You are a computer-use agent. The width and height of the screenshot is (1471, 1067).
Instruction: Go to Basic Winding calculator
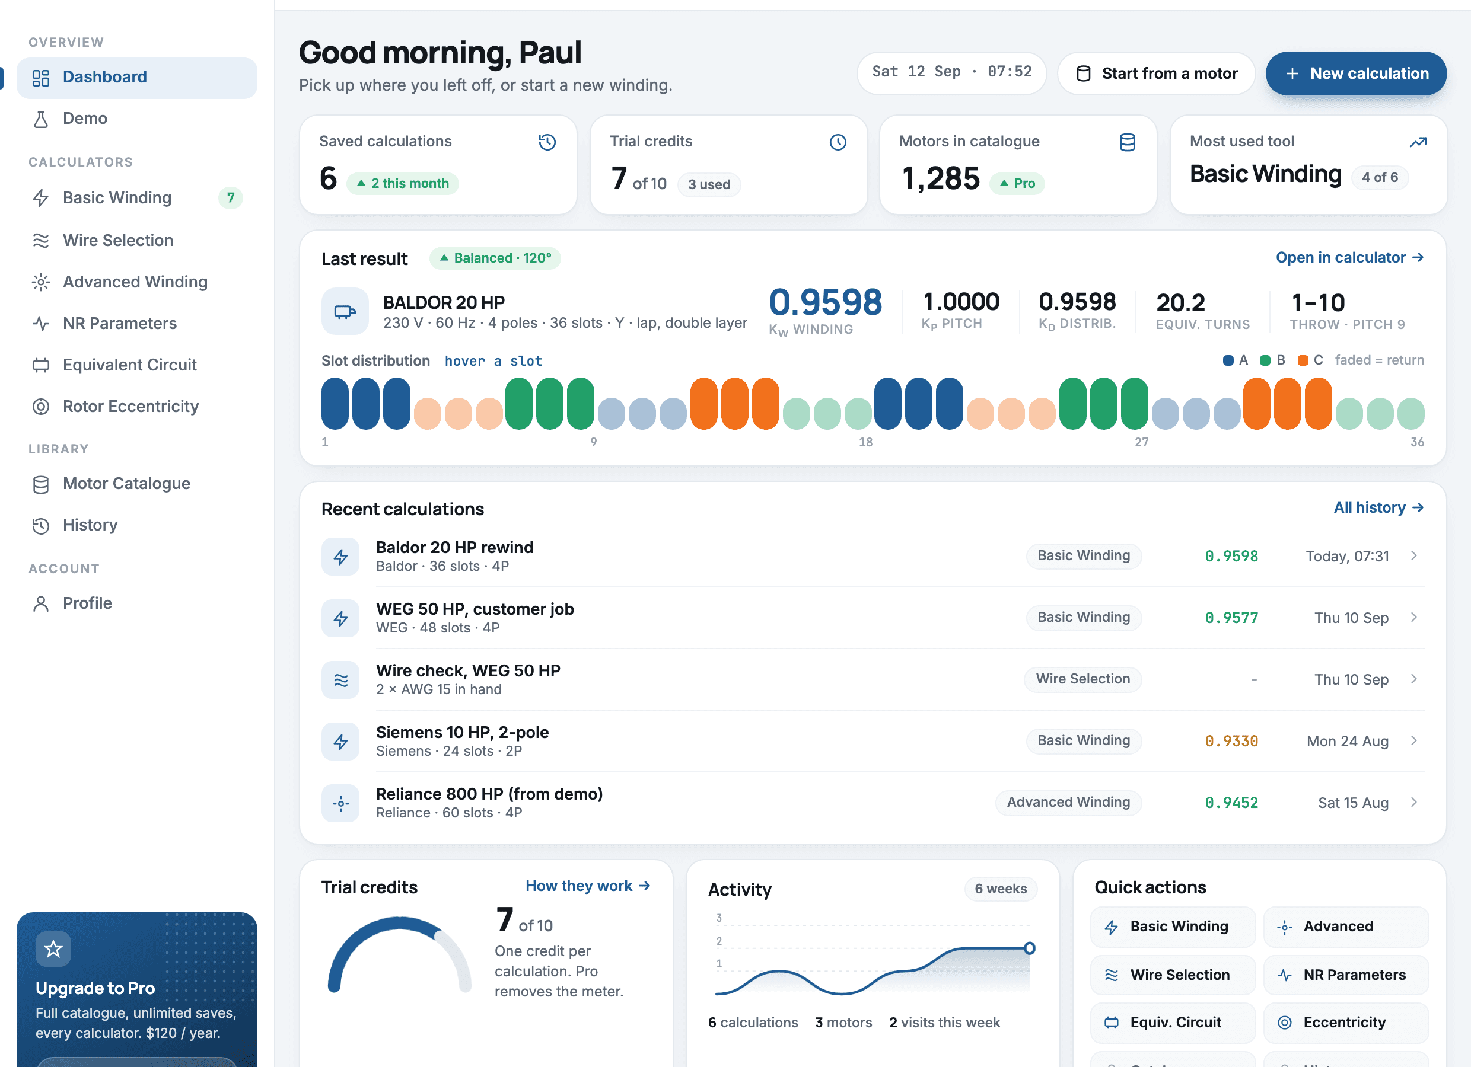(137, 198)
